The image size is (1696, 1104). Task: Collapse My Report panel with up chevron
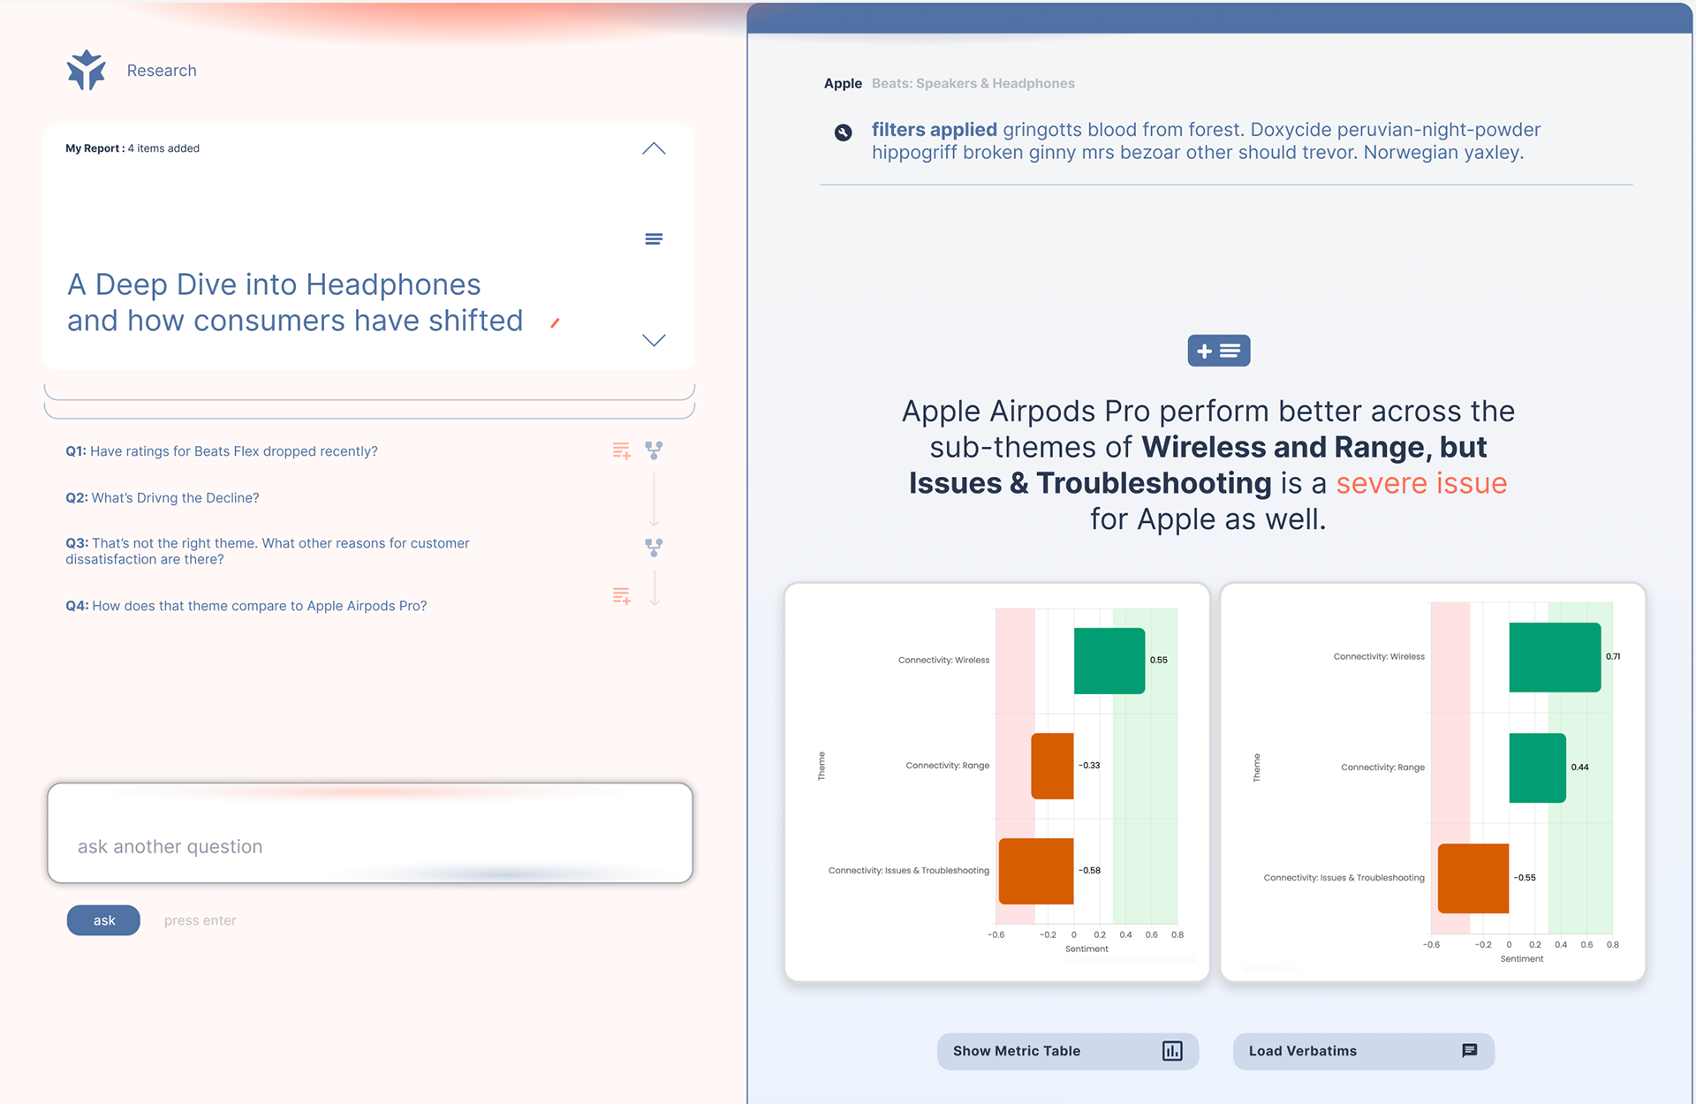pos(654,148)
